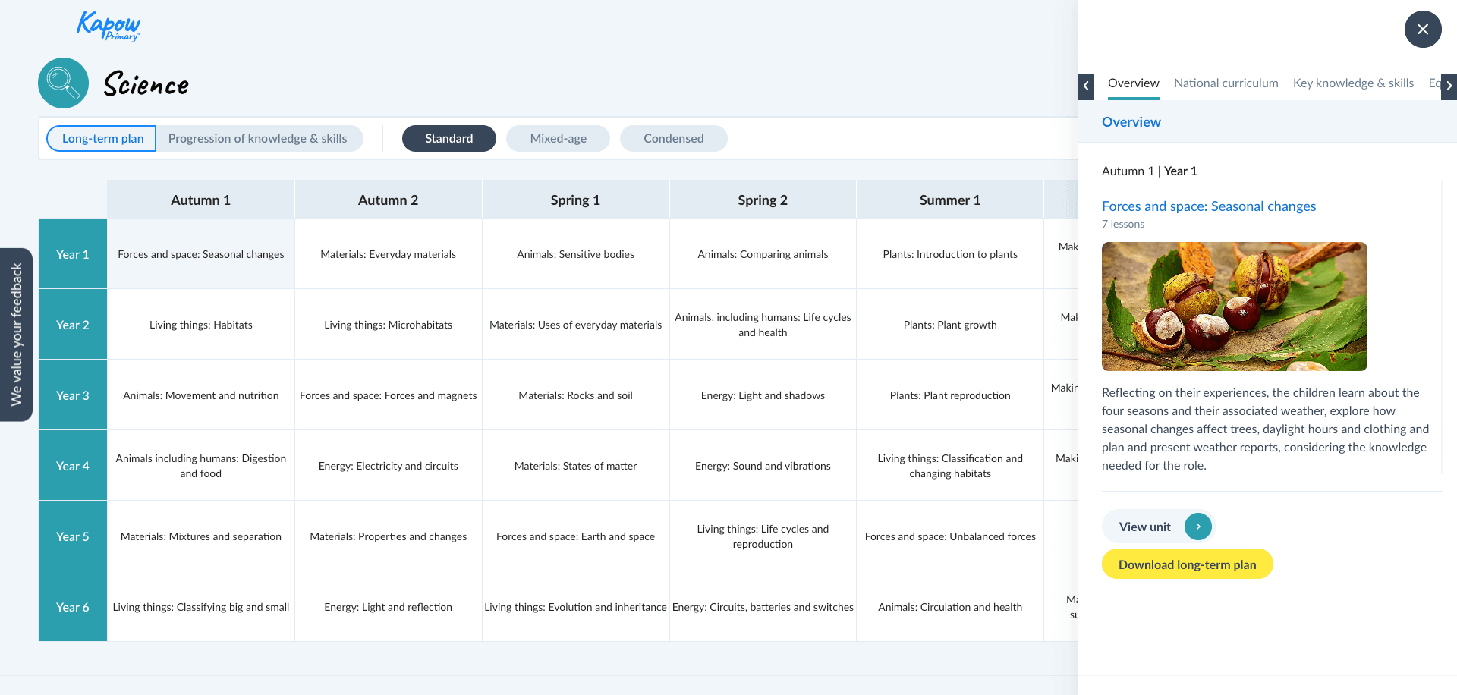Open the Forces and space: Seasonal changes link

pyautogui.click(x=1208, y=206)
